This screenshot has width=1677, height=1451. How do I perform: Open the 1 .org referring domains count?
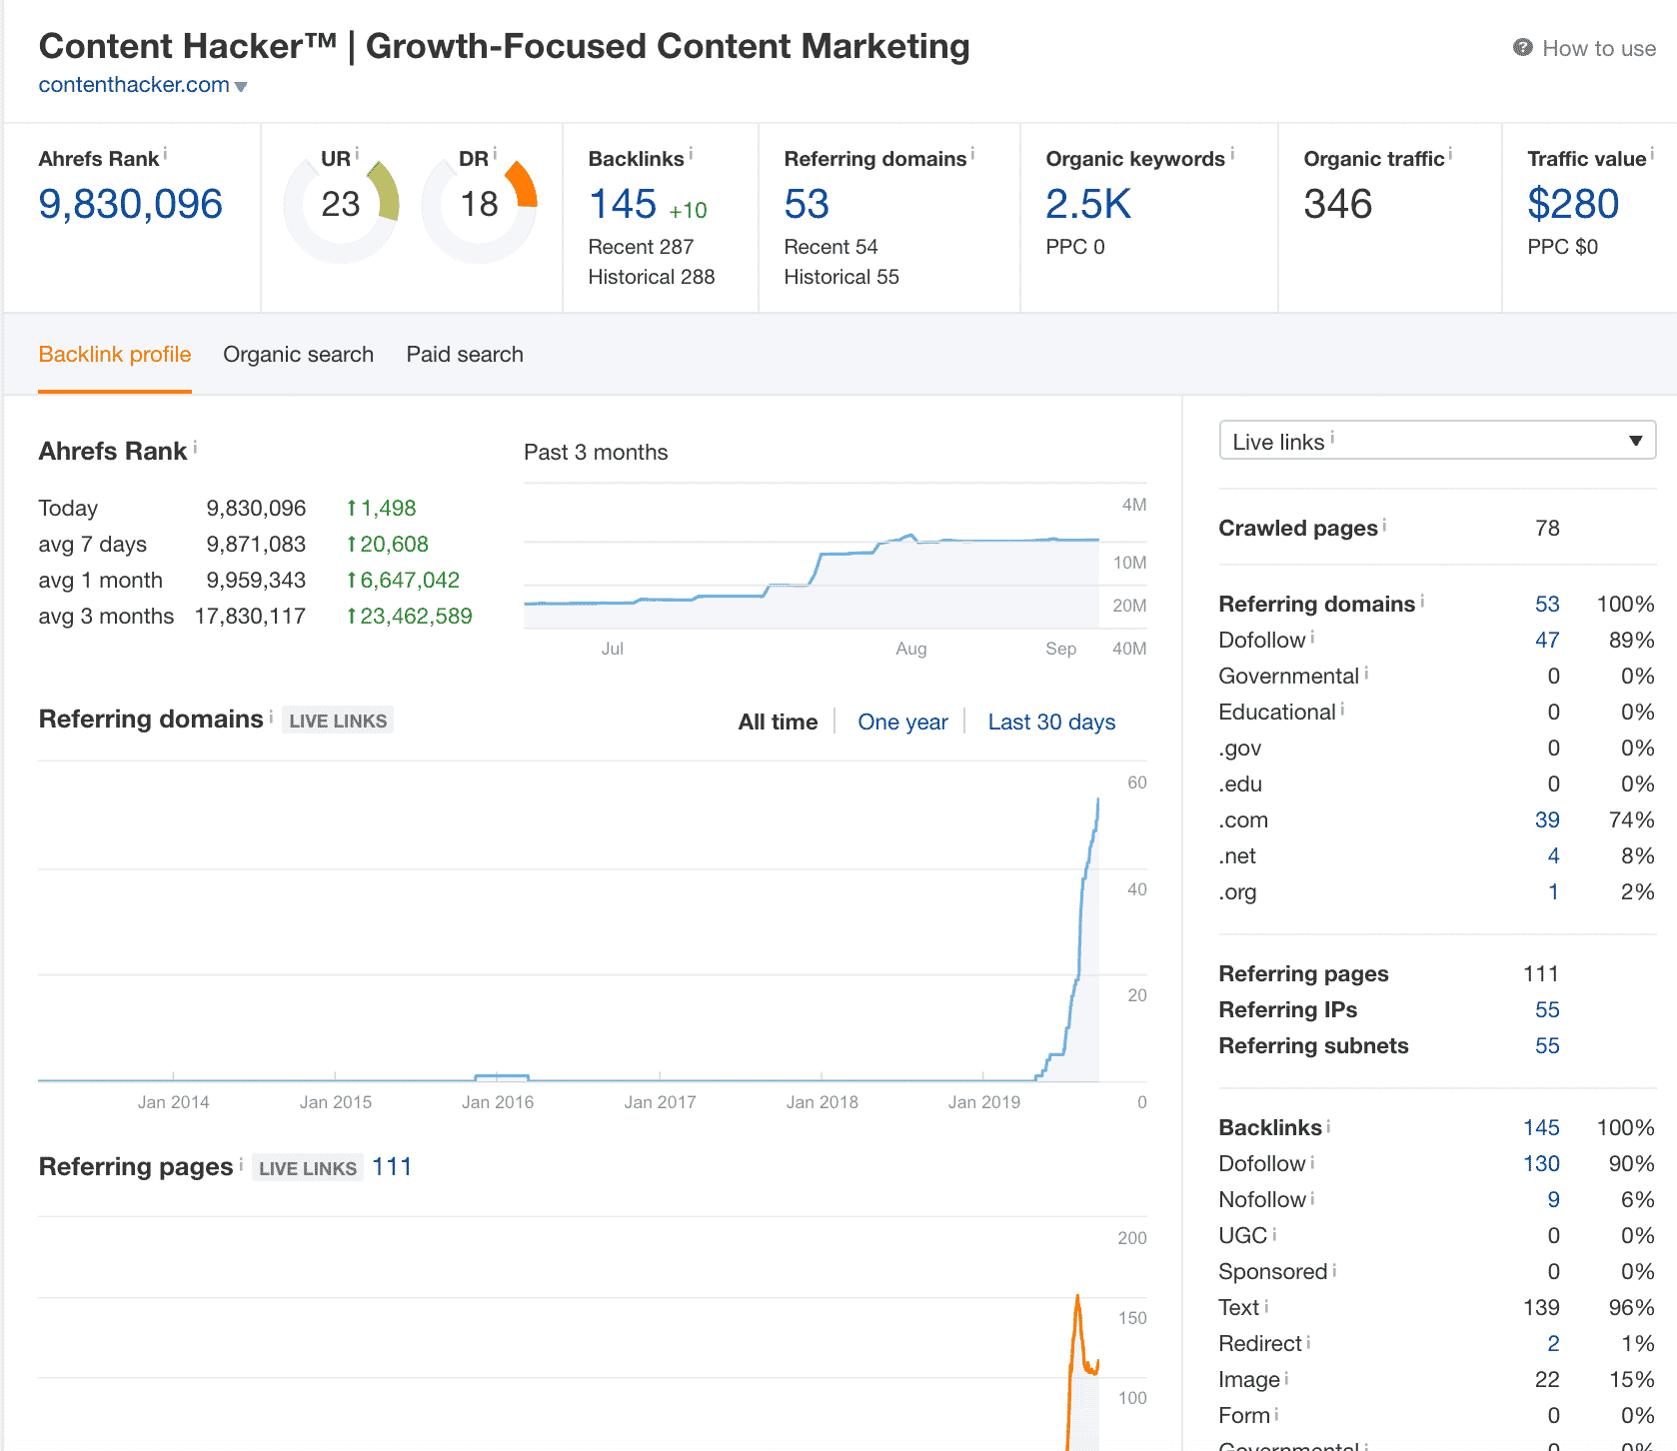coord(1554,892)
